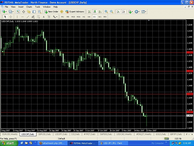
Task: Expand the Arrows objects dropdown arrow
Action: (x=57, y=17)
